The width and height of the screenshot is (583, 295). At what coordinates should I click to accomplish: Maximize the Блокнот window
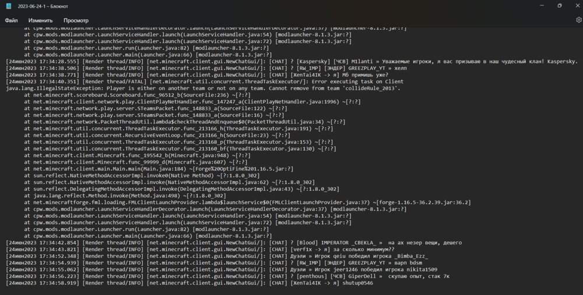[x=560, y=6]
